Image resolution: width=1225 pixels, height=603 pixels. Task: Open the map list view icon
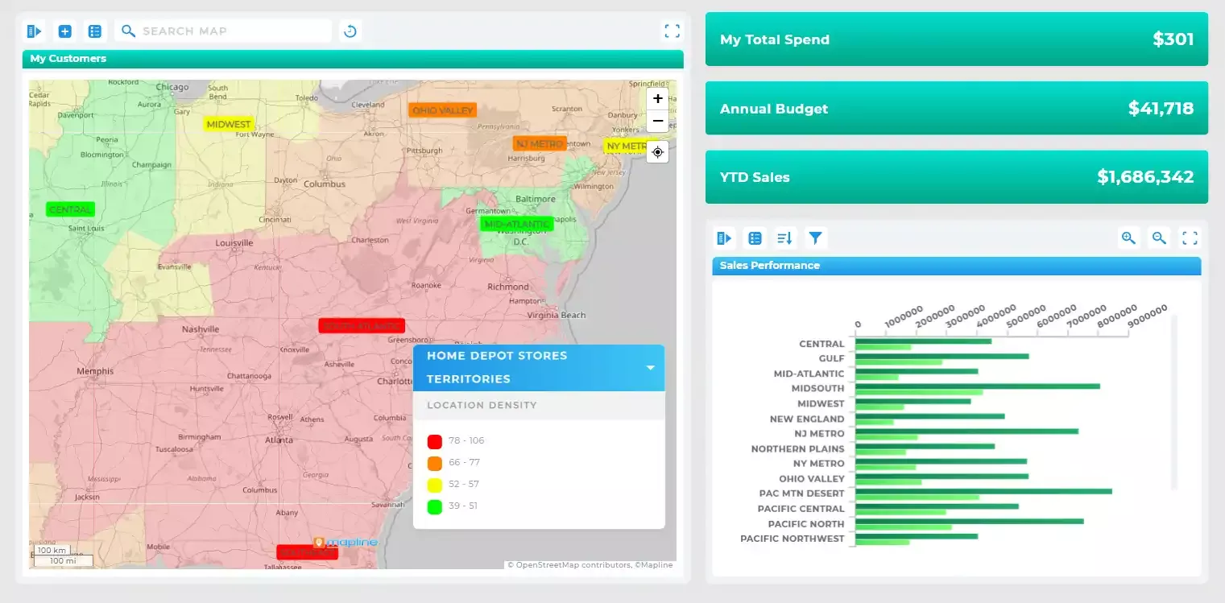point(95,31)
